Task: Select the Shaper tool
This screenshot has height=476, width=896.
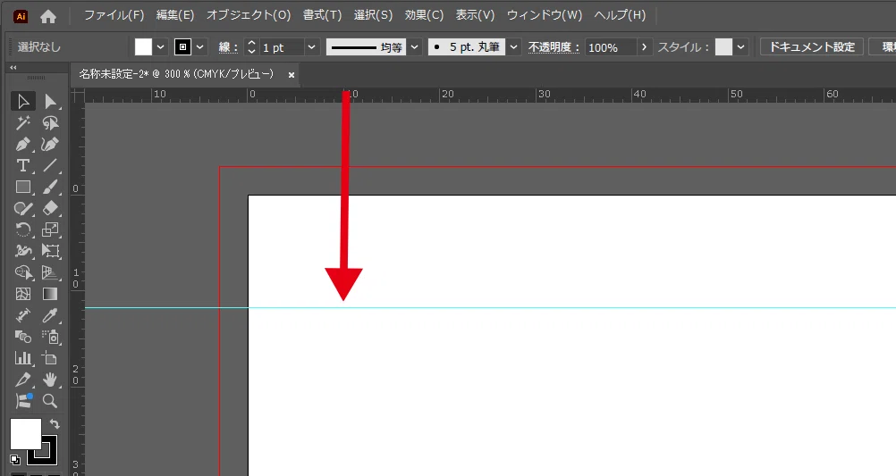Action: point(23,208)
